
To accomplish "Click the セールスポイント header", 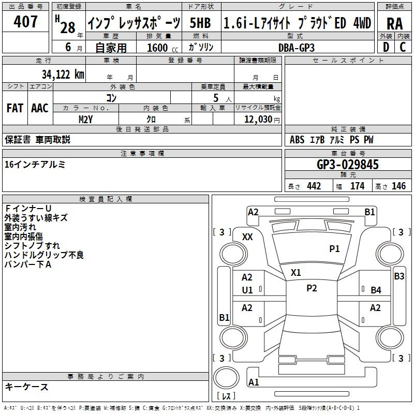I will [348, 60].
